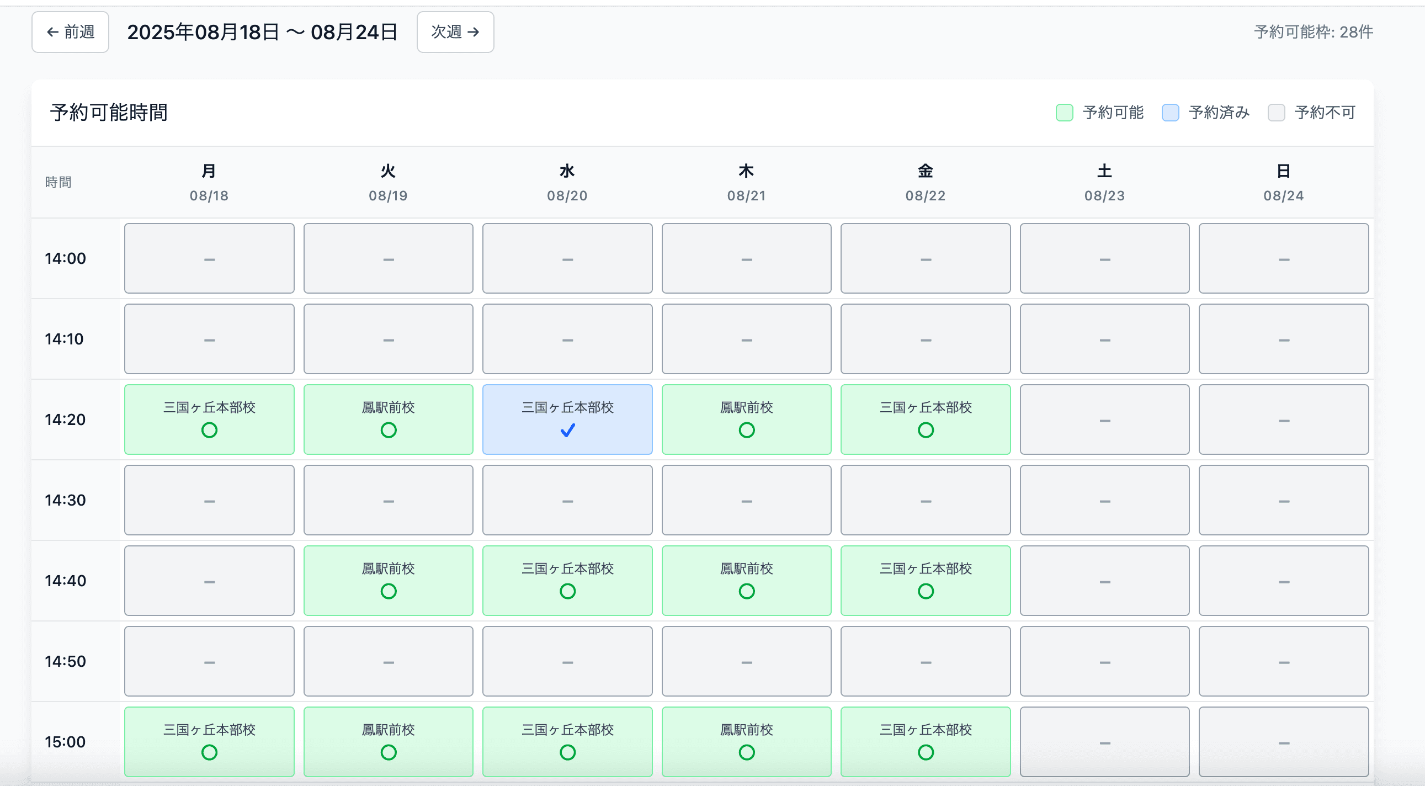Select Thursday 14:20 鳳駅前校 slot
Viewport: 1425px width, 786px height.
point(746,419)
